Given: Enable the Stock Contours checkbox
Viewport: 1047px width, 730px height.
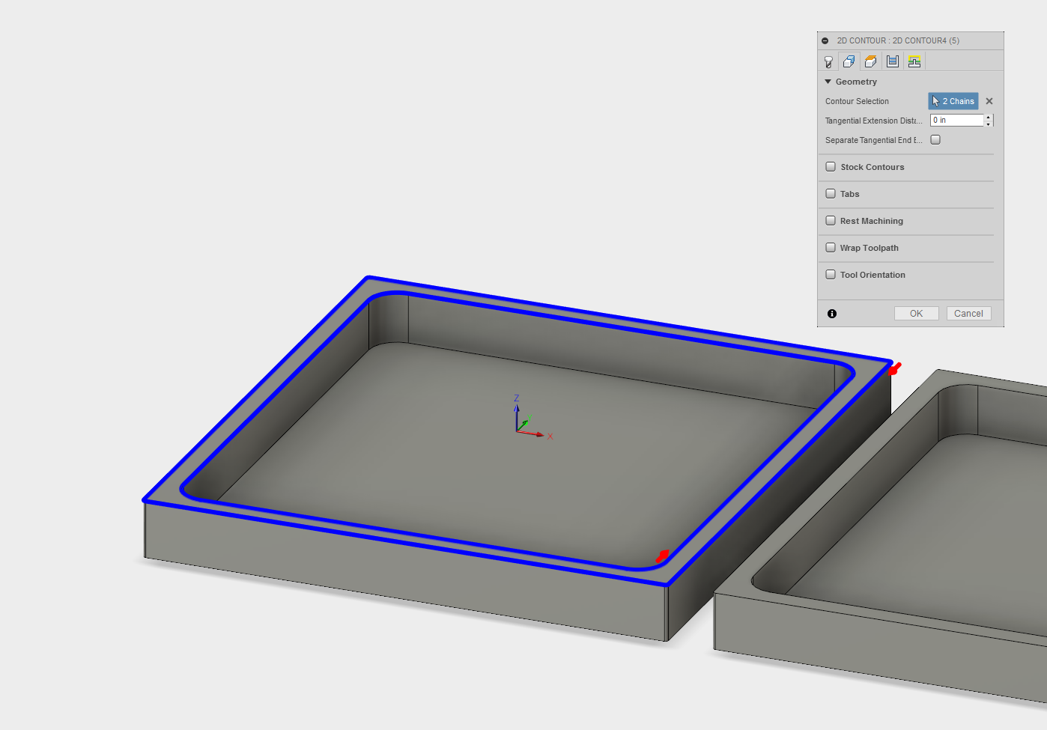Looking at the screenshot, I should tap(831, 167).
